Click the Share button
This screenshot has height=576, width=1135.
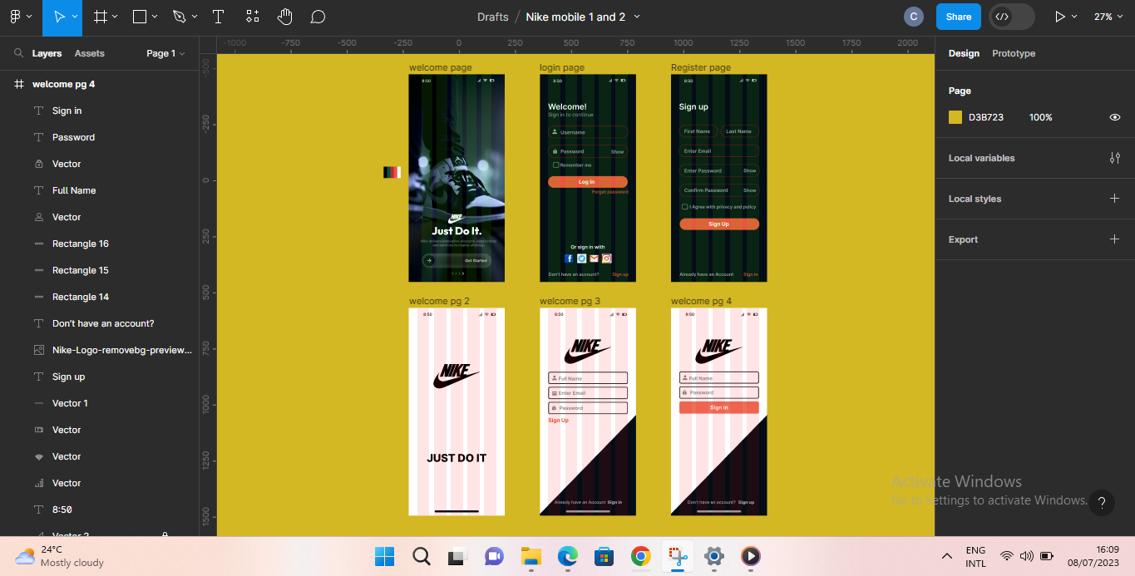point(959,17)
